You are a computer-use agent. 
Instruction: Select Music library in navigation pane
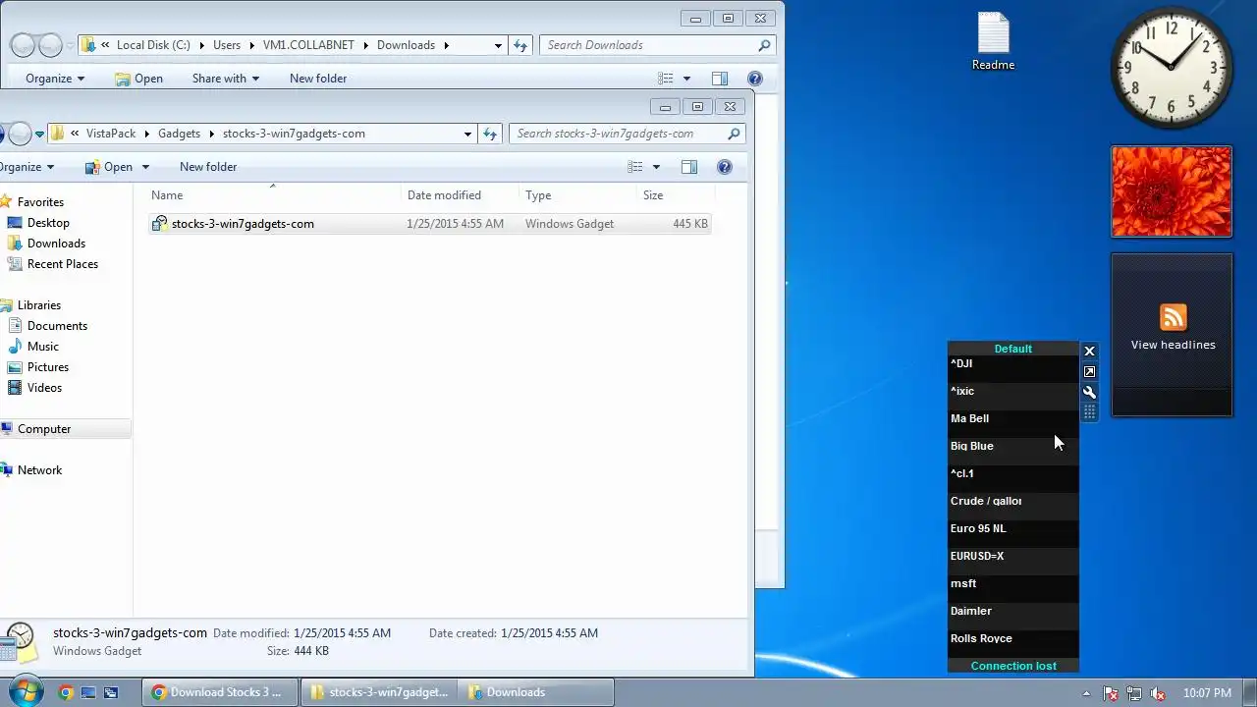[43, 347]
